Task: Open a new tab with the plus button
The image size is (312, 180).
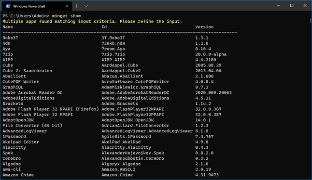Action: pyautogui.click(x=77, y=6)
